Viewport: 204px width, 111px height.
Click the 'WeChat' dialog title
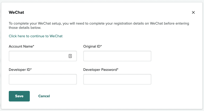click(x=16, y=12)
